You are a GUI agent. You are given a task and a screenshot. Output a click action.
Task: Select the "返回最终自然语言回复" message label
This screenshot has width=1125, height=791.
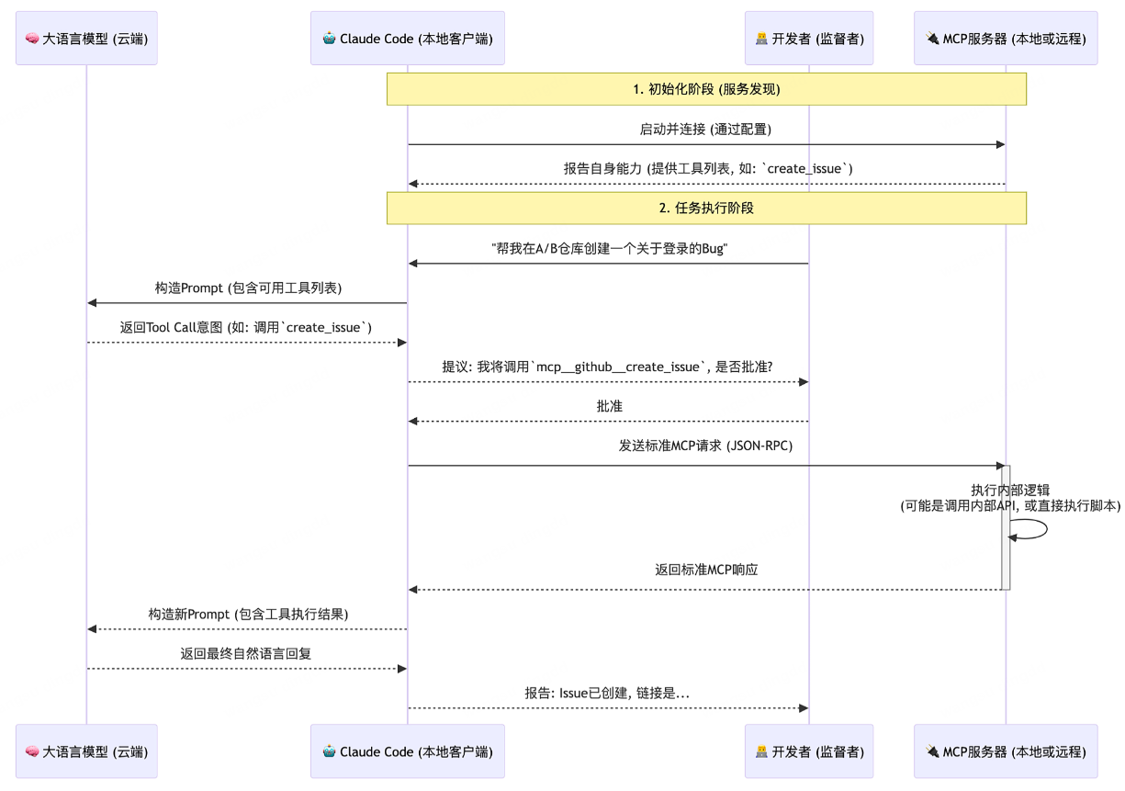(x=246, y=654)
